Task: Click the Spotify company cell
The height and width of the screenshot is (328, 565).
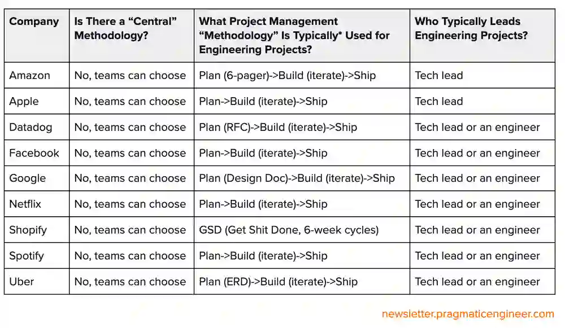Action: coord(27,256)
